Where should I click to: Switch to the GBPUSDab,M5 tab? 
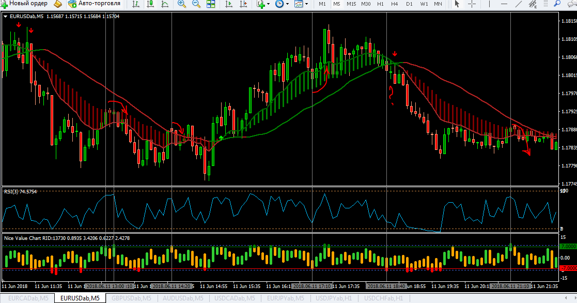[131, 298]
